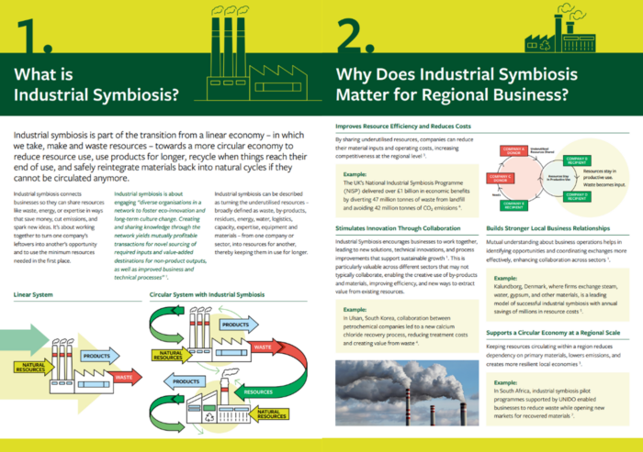Click the 'Improves Resource Efficiency and Reduces Costs' heading
643x452 pixels.
pos(403,127)
